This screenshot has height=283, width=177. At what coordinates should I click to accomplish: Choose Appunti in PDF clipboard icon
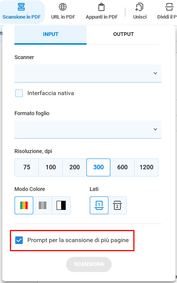[x=101, y=7]
